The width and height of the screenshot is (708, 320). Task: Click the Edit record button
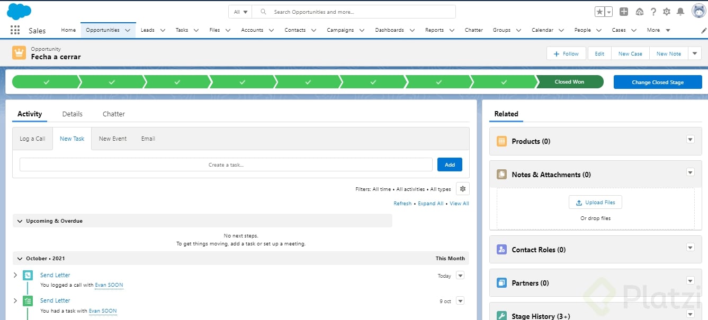(599, 53)
